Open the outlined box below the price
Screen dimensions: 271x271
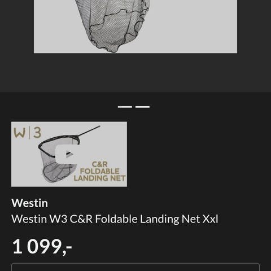point(135,267)
